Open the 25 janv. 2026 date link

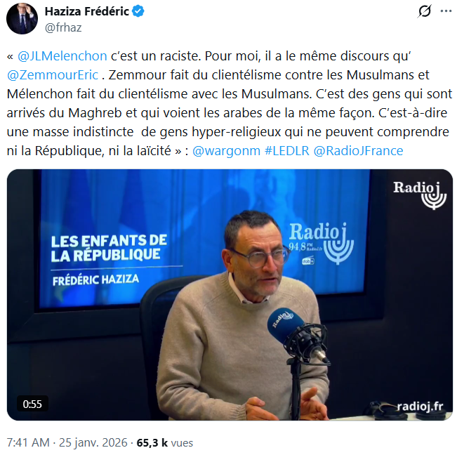(x=93, y=442)
